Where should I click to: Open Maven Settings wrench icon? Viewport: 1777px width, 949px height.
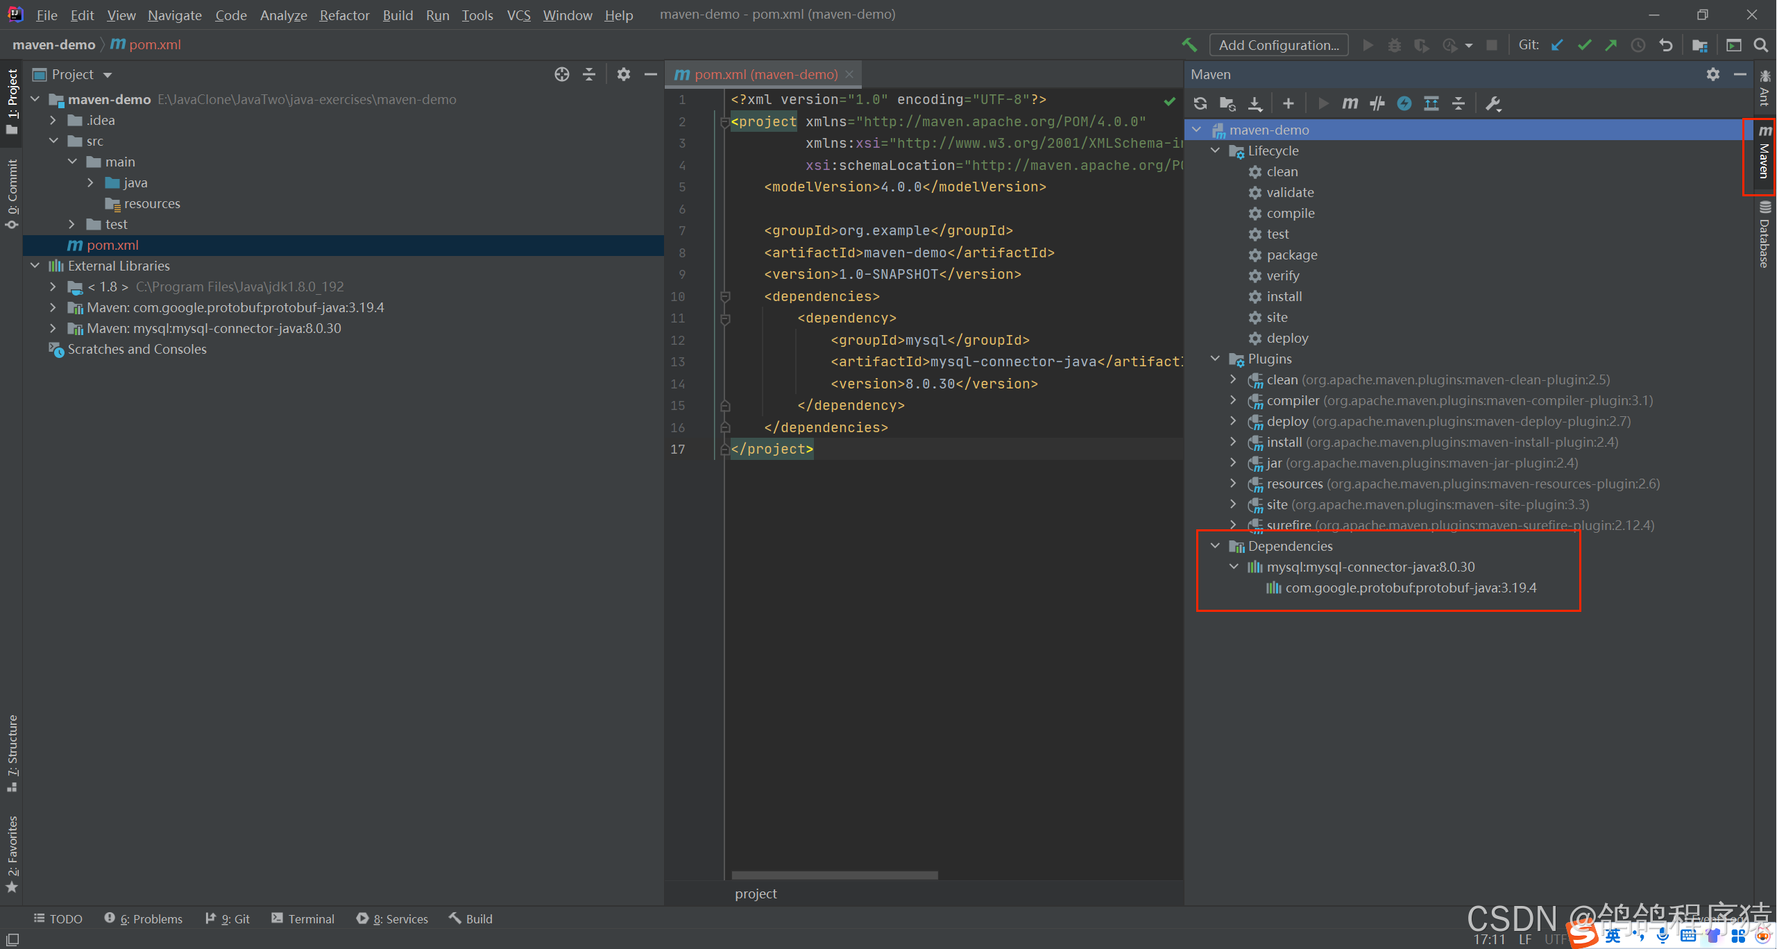[x=1493, y=103]
